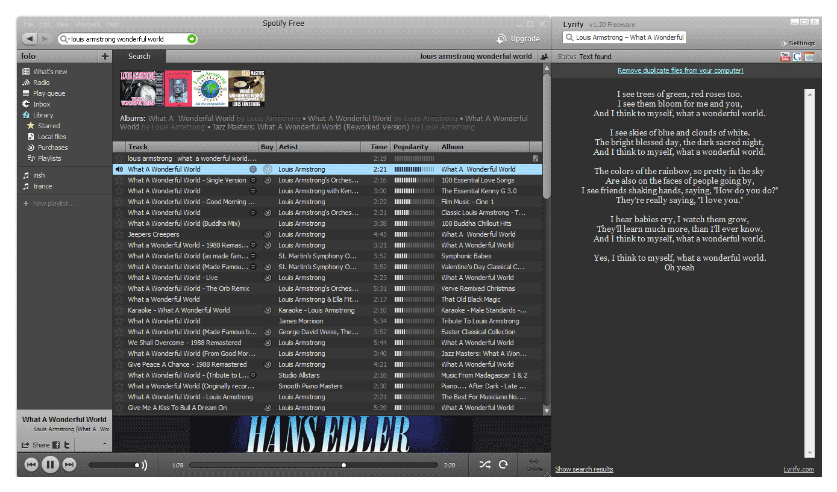Skip to the next track

[x=69, y=464]
